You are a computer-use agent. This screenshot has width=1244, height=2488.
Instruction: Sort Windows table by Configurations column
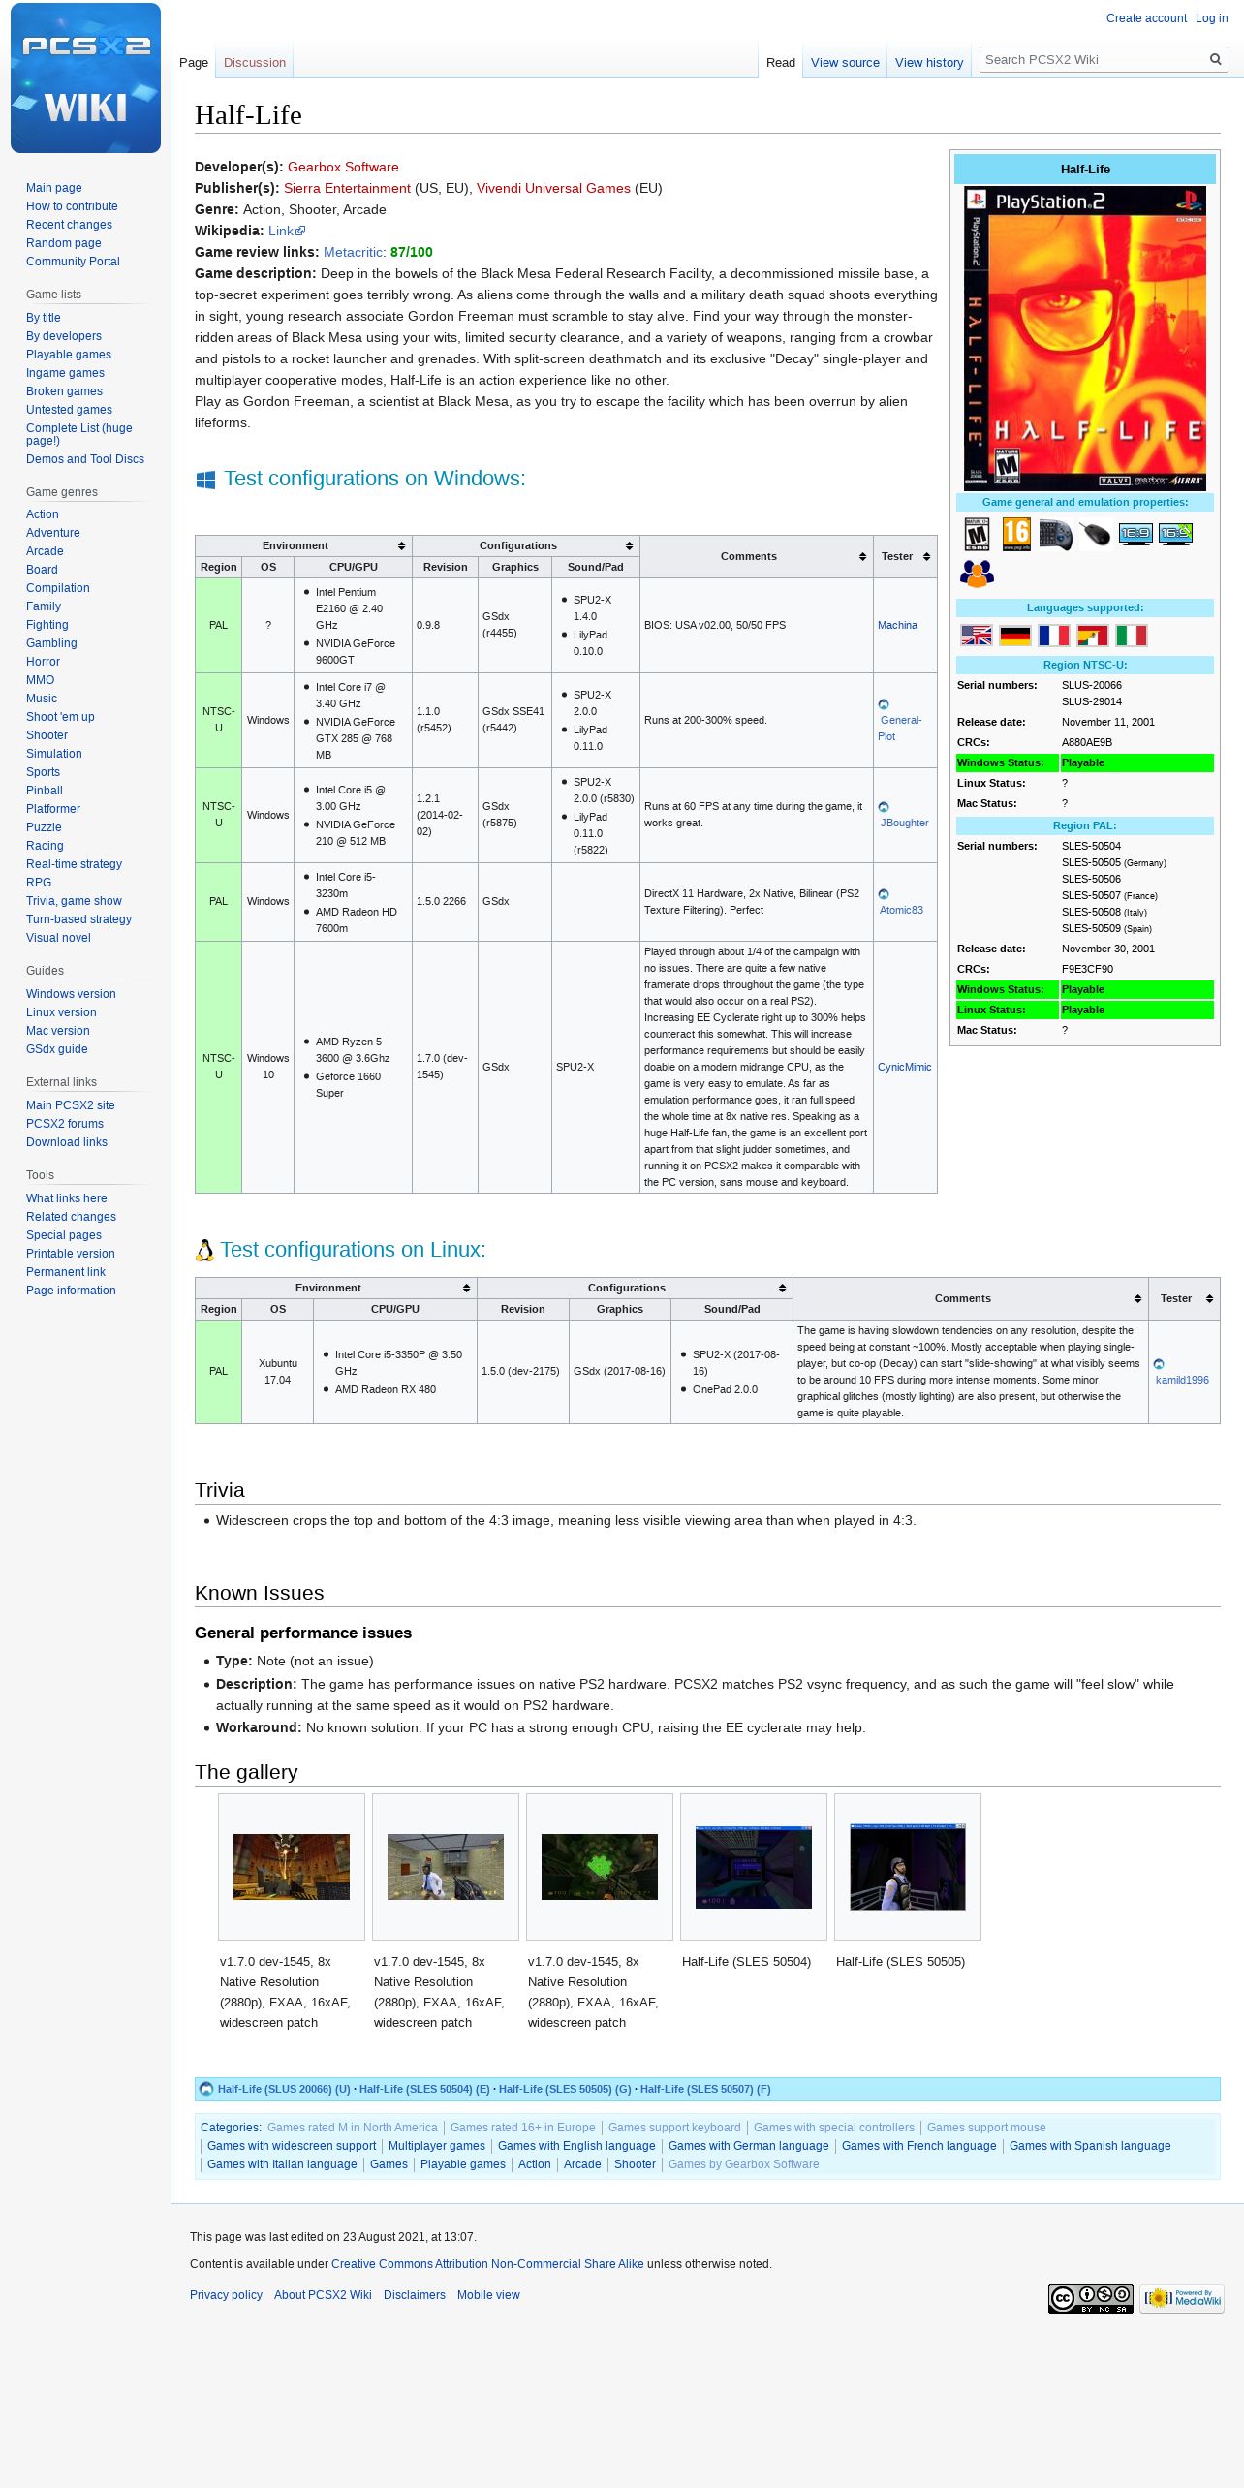coord(526,545)
